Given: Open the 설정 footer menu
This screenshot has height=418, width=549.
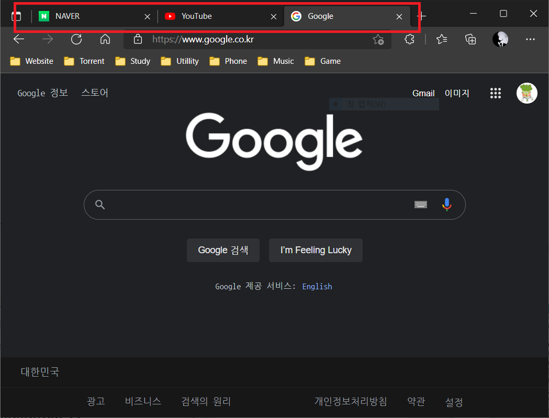Looking at the screenshot, I should click(454, 402).
